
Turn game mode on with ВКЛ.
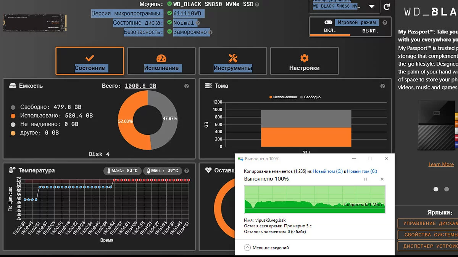click(x=330, y=31)
